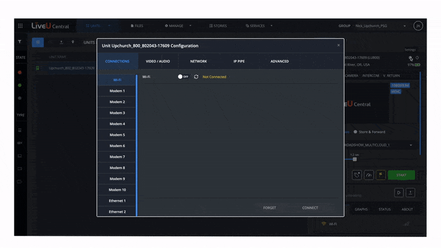Click the green START button
This screenshot has width=441, height=248.
pos(401,175)
